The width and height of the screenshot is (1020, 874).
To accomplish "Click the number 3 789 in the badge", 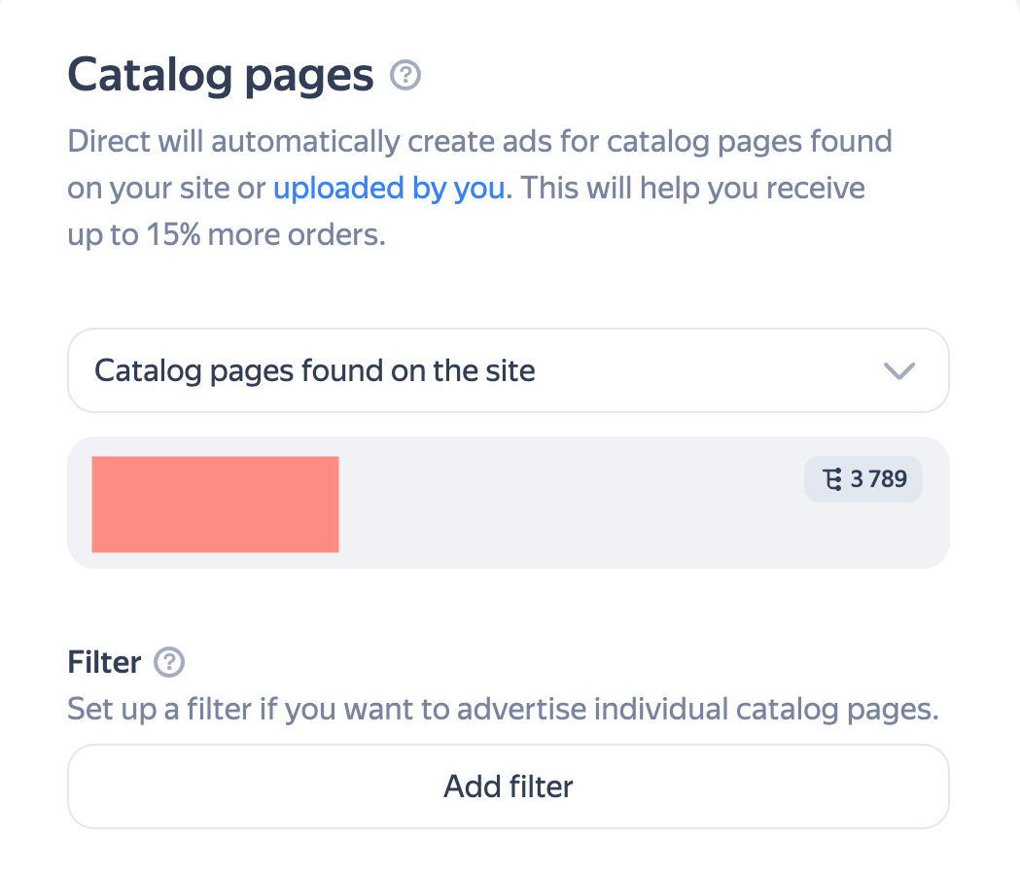I will pyautogui.click(x=879, y=479).
